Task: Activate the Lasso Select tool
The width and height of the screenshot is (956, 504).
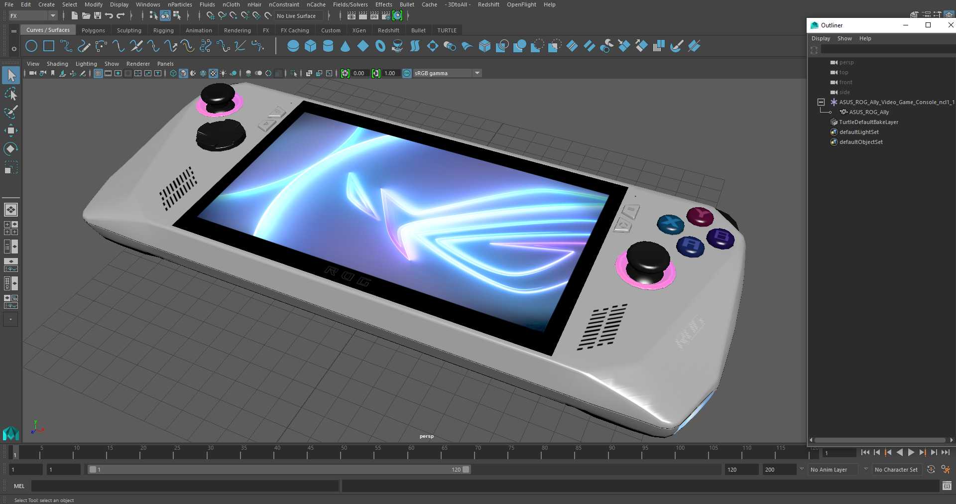Action: pos(11,94)
